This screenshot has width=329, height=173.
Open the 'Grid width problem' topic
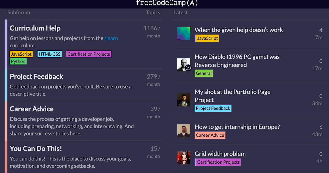[220, 154]
